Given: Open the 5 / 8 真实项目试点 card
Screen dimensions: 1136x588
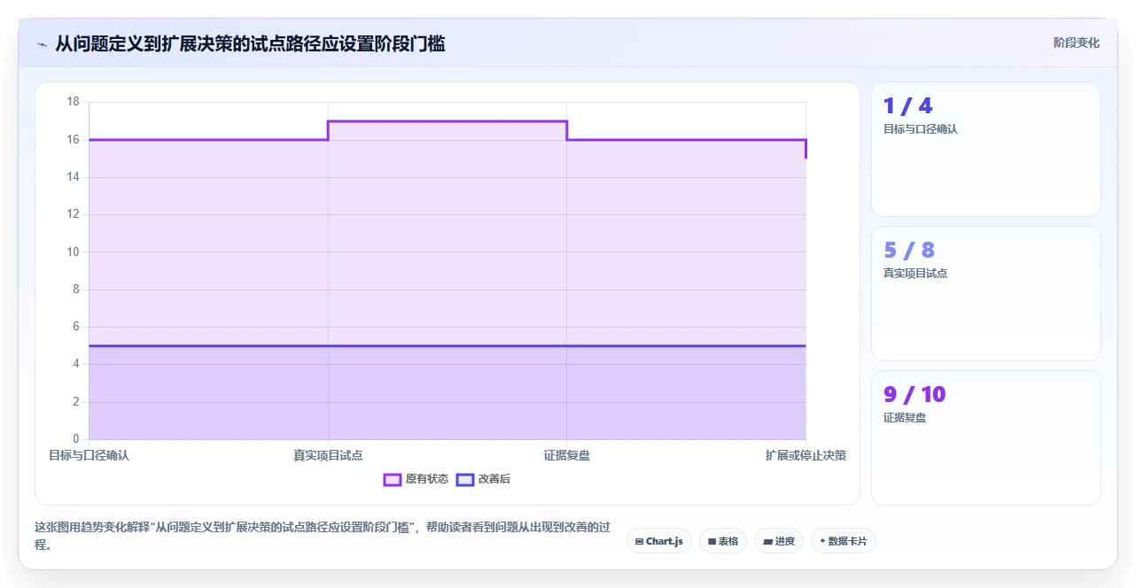Looking at the screenshot, I should click(986, 294).
